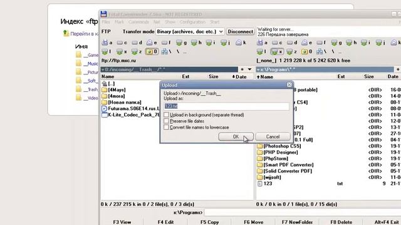The image size is (401, 225).
Task: Click F7 NewFolder button
Action: tap(297, 222)
